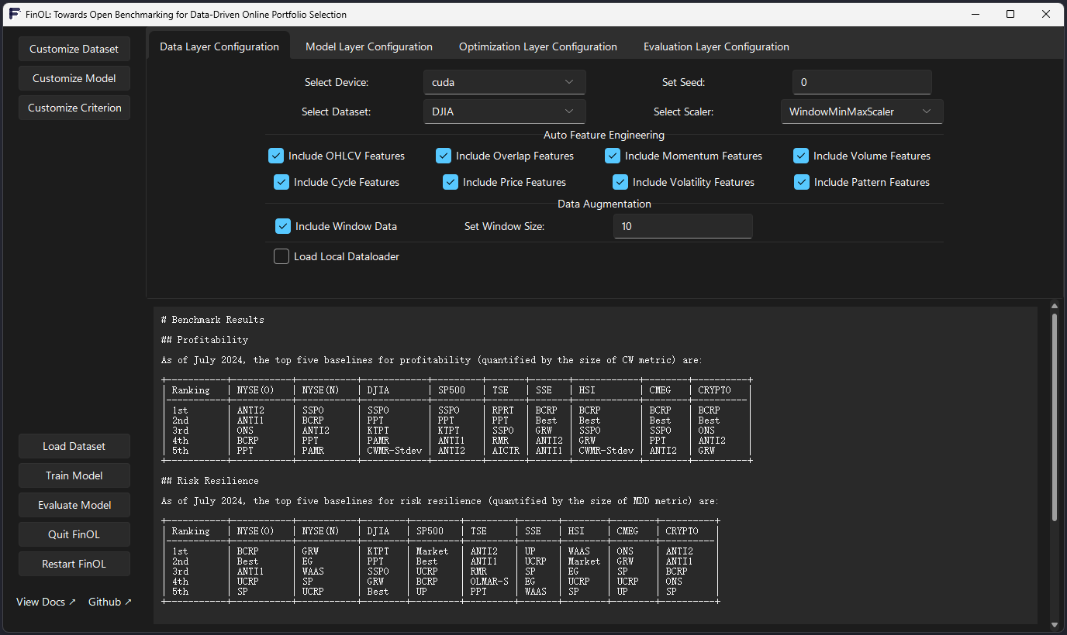Open the Github link

(x=110, y=602)
